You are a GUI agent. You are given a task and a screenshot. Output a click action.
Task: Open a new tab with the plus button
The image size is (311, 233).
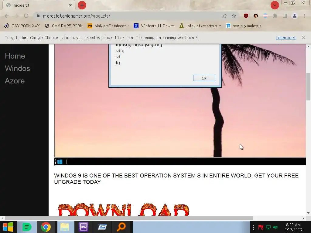[82, 5]
